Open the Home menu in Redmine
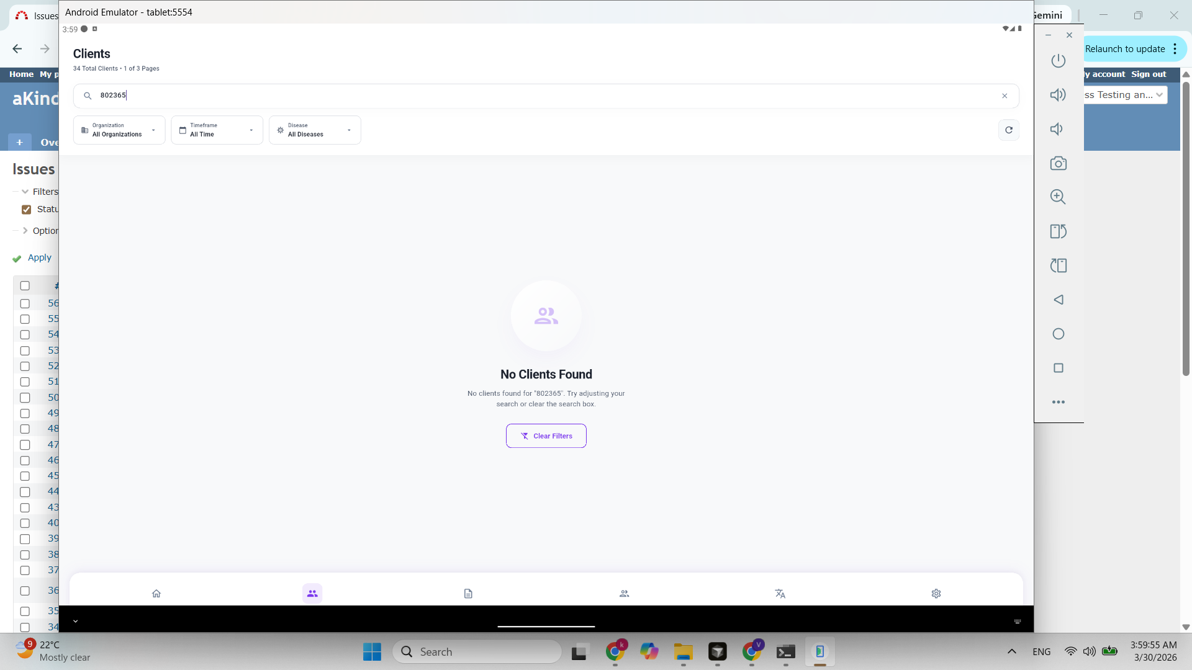 (21, 74)
